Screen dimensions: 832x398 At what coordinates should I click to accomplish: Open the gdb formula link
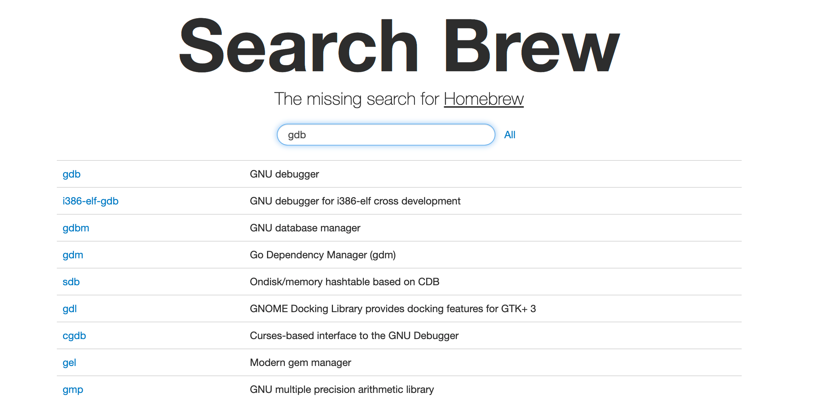click(x=71, y=174)
